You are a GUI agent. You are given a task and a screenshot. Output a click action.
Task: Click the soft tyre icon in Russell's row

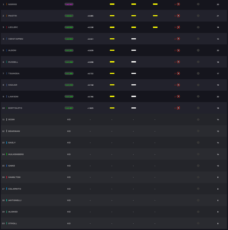point(178,62)
